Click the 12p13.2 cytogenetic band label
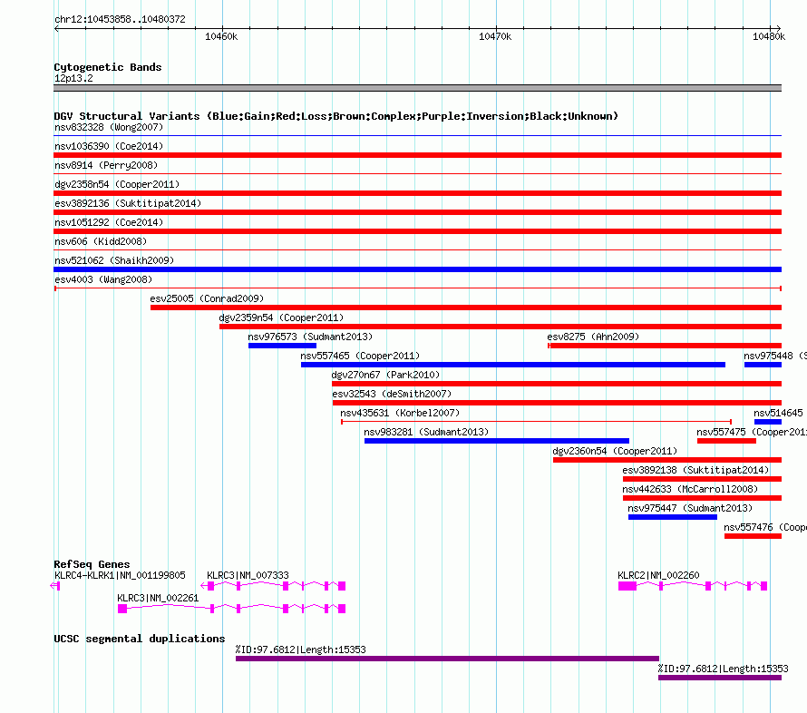 pos(73,78)
